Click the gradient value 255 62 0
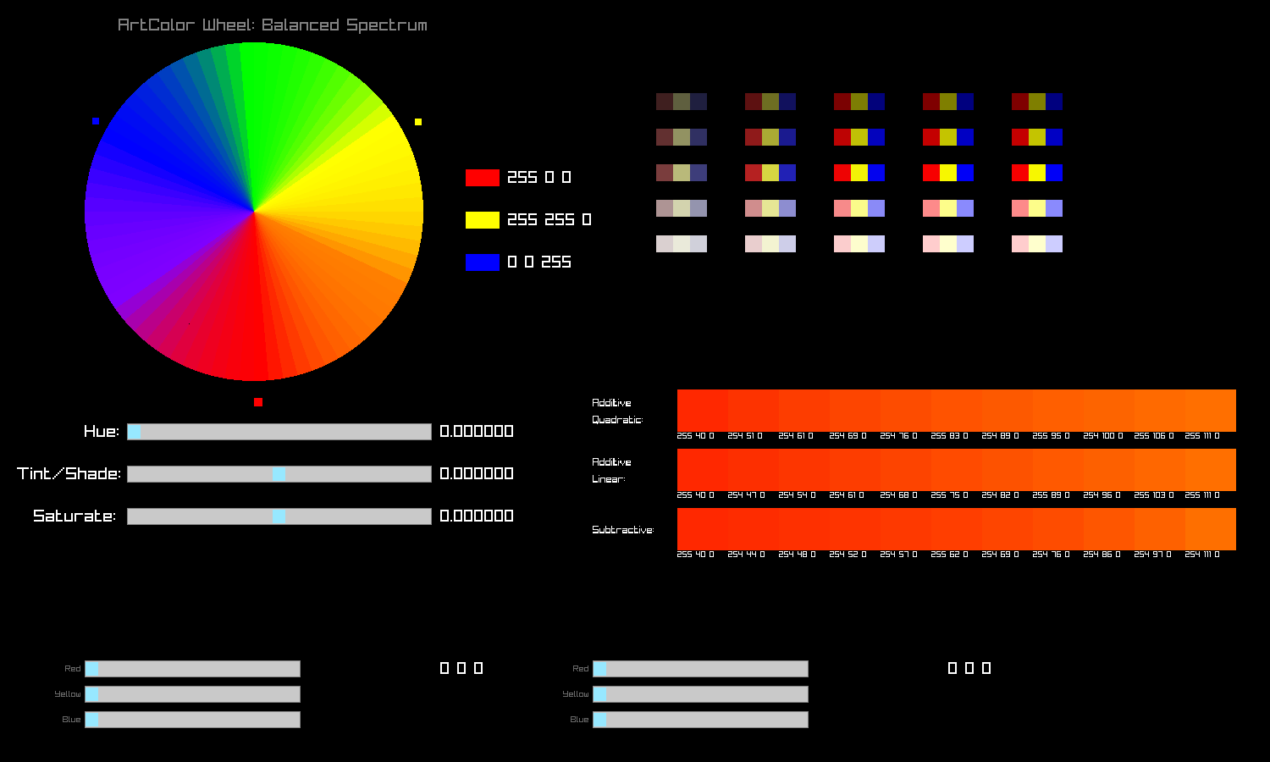 point(949,555)
